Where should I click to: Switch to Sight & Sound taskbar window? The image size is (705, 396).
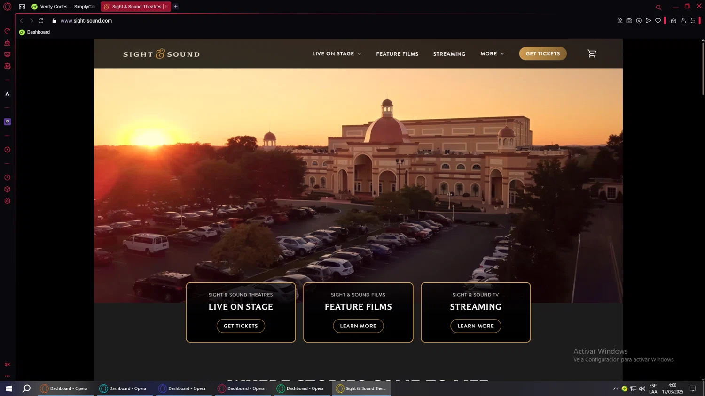[x=361, y=388]
